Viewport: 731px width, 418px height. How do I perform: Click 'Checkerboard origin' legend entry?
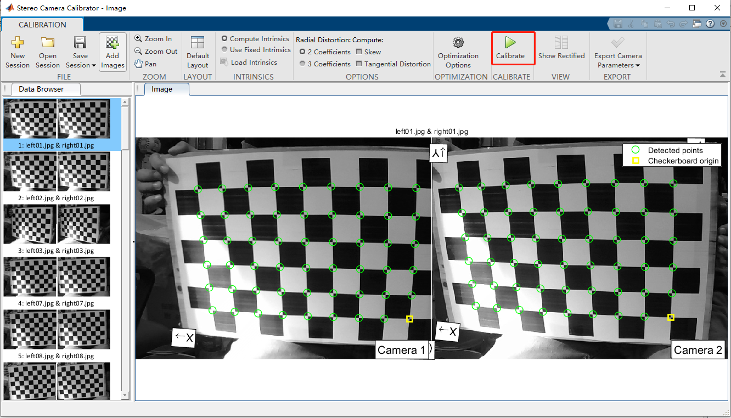(x=683, y=161)
